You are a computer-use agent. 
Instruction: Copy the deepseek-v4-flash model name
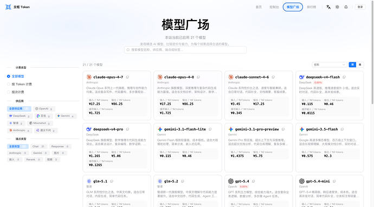[x=344, y=77]
